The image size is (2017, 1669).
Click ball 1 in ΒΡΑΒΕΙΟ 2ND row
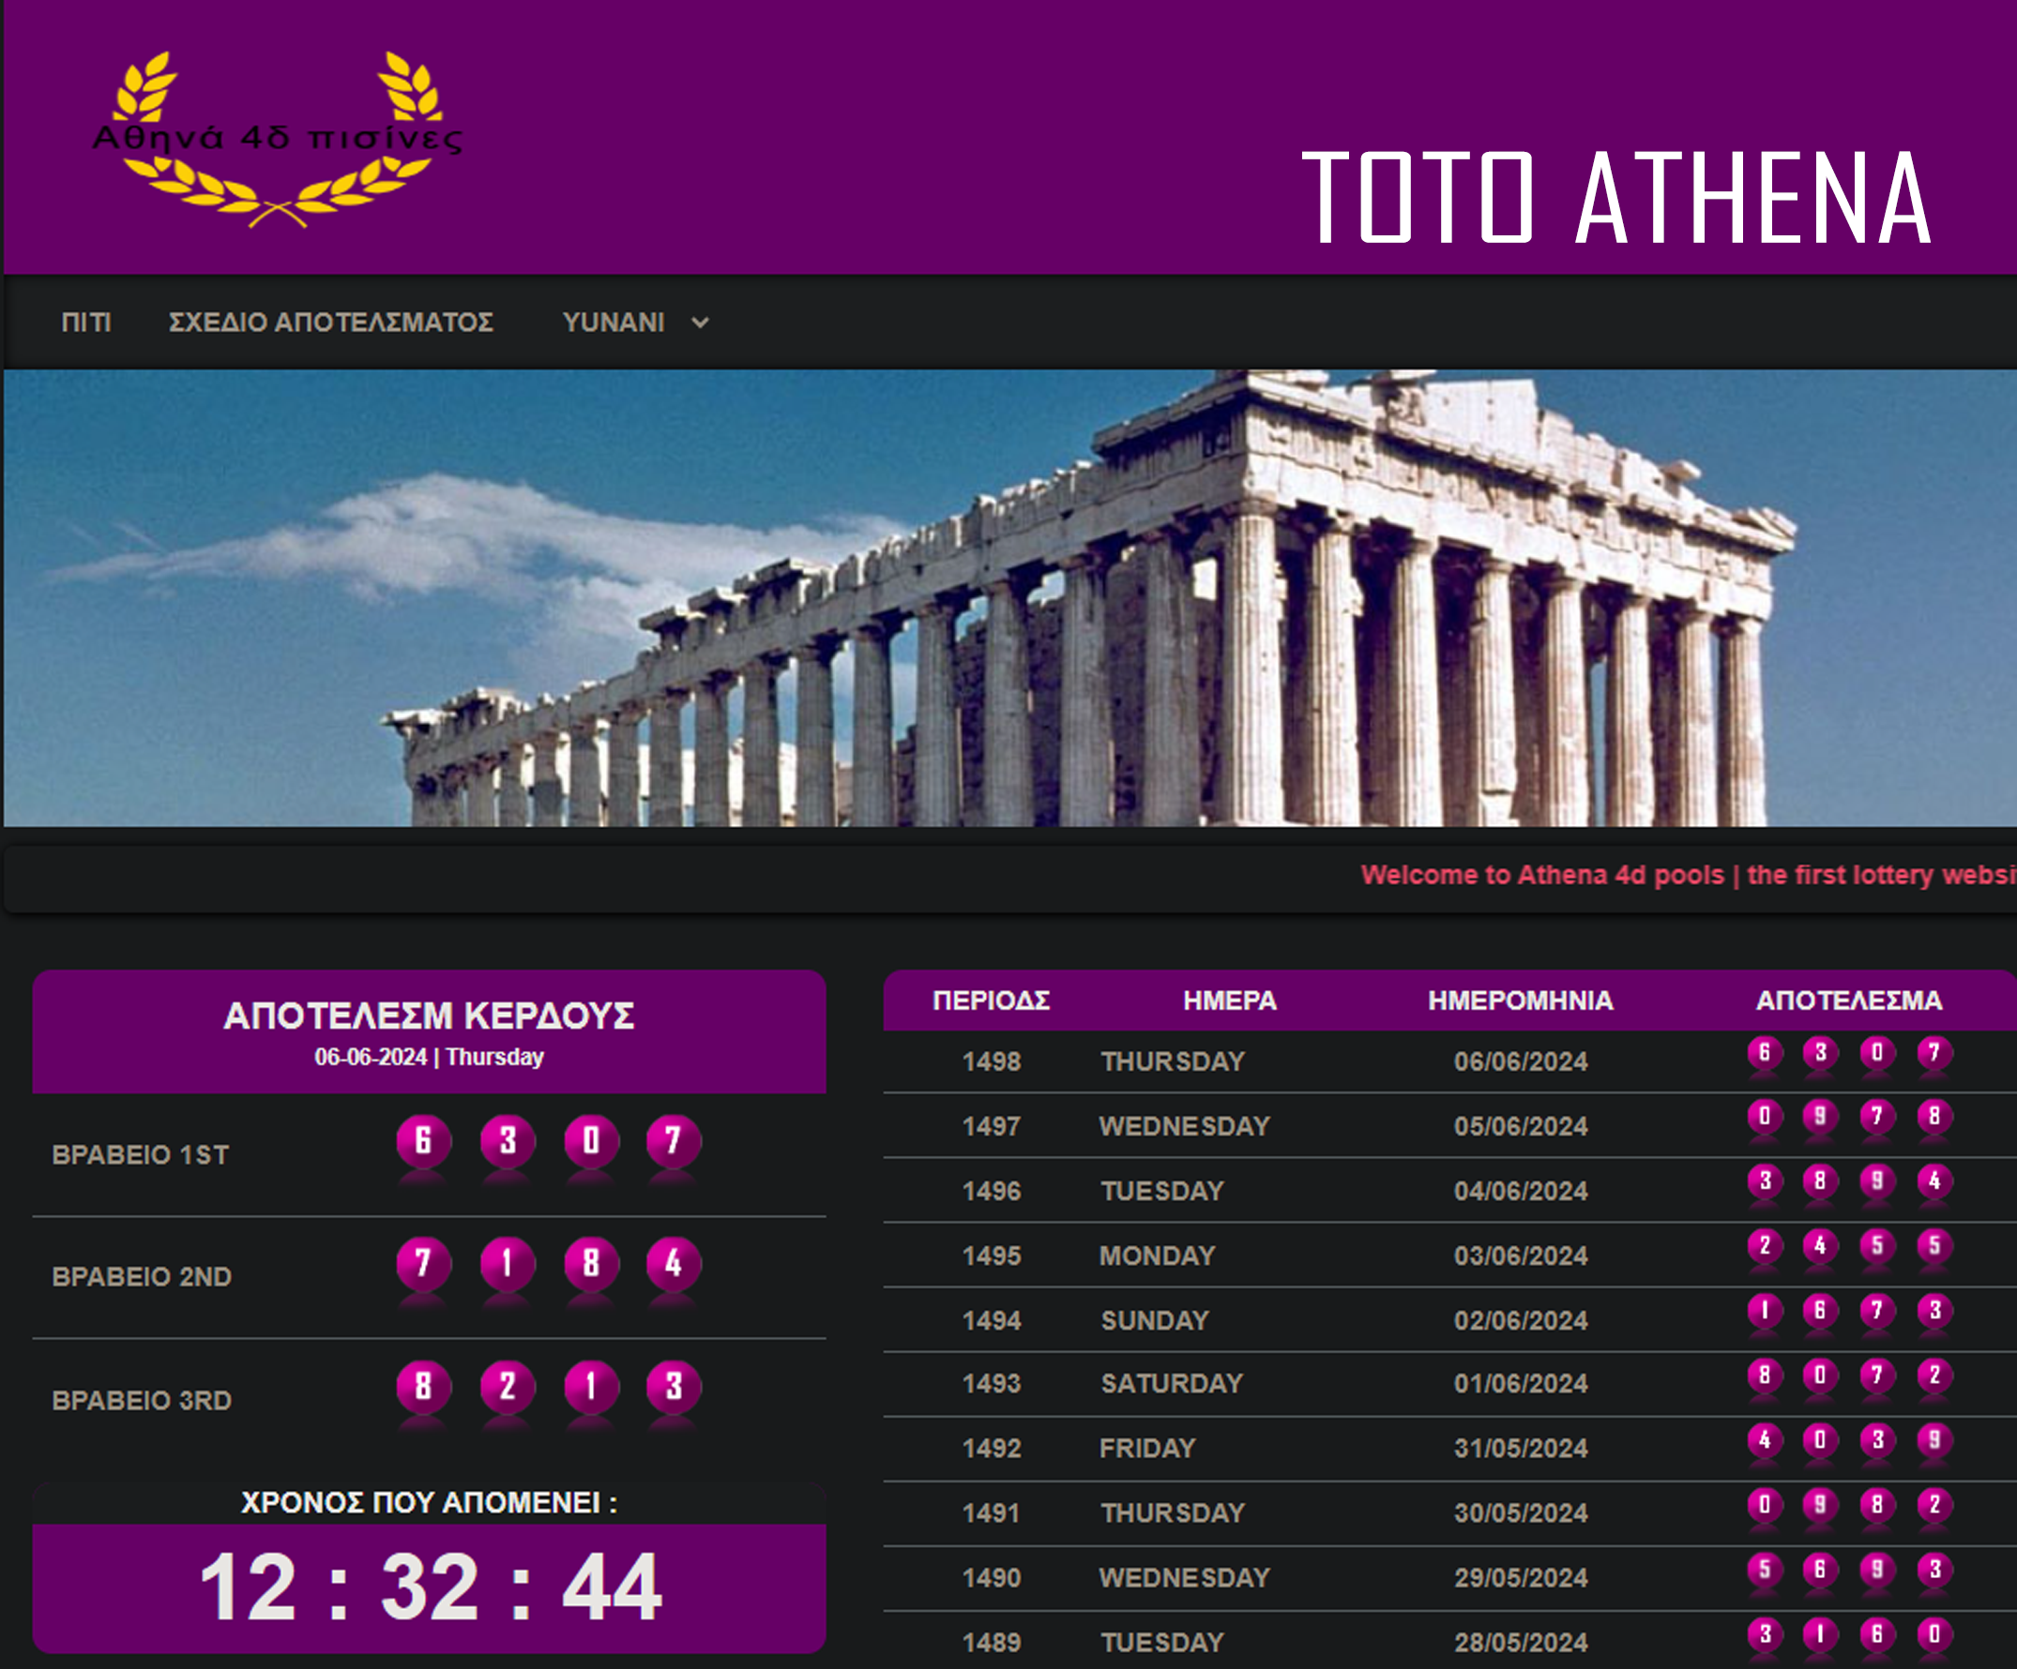pos(508,1264)
